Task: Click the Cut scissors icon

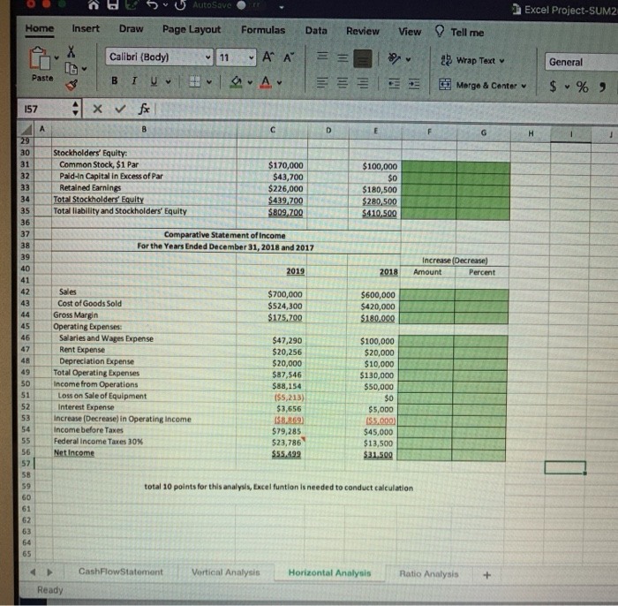Action: (72, 51)
